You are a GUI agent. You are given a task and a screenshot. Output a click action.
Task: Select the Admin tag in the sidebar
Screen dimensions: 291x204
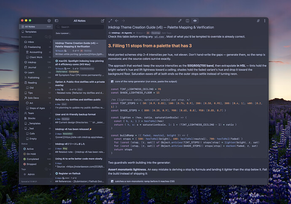(36, 174)
